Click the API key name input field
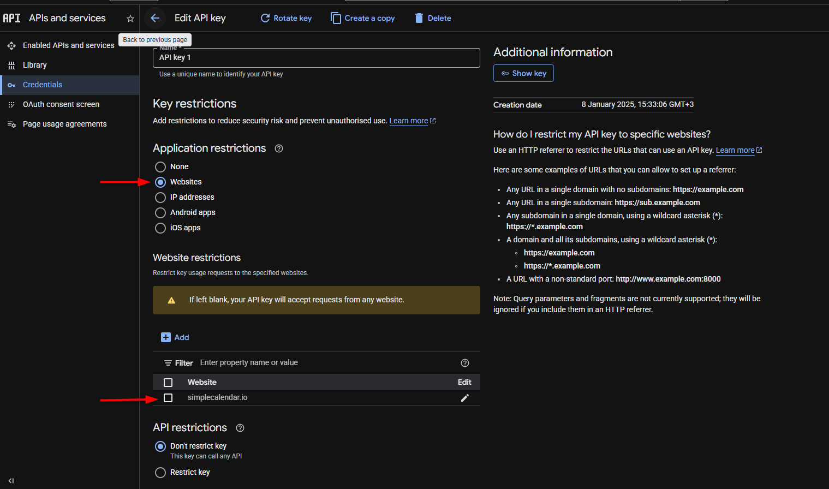 316,58
